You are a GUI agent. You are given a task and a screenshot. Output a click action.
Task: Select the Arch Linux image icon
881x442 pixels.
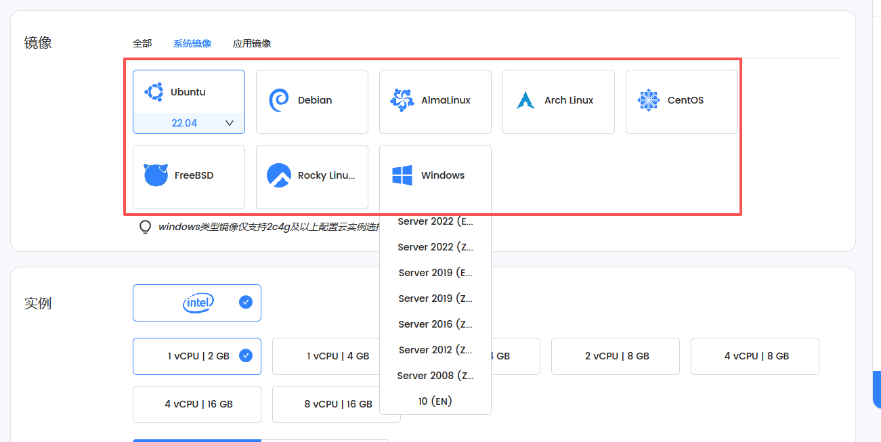(525, 100)
